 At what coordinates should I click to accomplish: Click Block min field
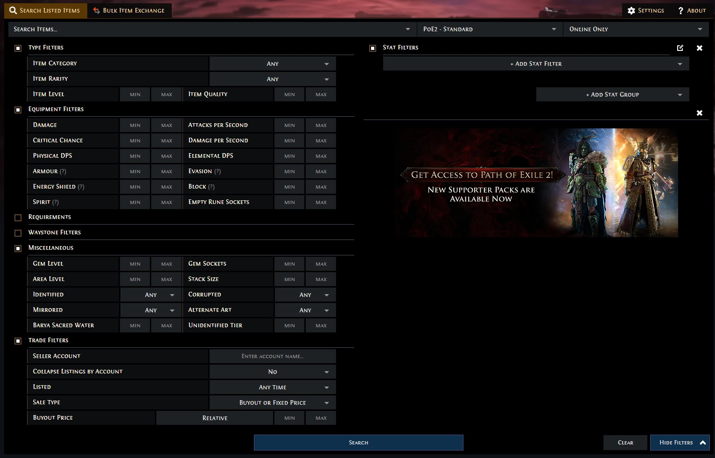(289, 187)
